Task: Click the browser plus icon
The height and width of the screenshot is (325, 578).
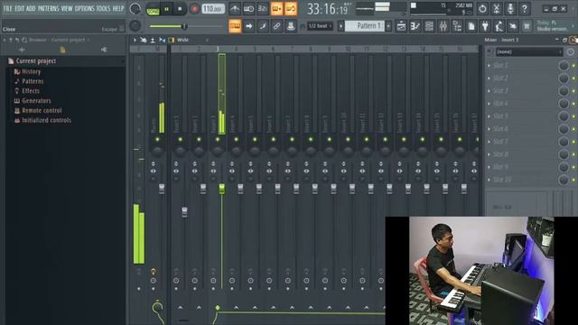Action: pos(22,50)
